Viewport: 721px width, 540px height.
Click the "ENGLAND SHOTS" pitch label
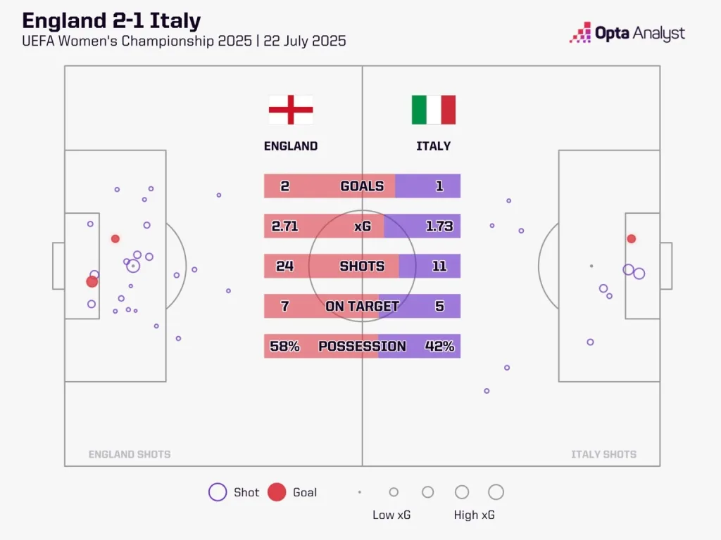[x=130, y=454]
